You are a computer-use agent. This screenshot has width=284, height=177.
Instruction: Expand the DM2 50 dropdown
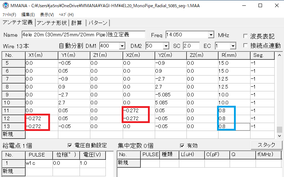pos(166,46)
